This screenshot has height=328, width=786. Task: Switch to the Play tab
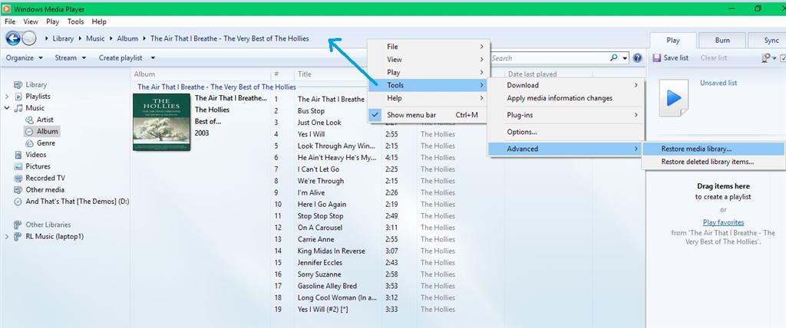672,41
